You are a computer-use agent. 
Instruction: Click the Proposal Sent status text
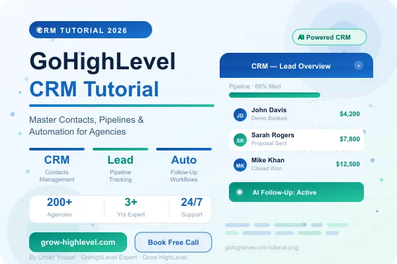(269, 143)
